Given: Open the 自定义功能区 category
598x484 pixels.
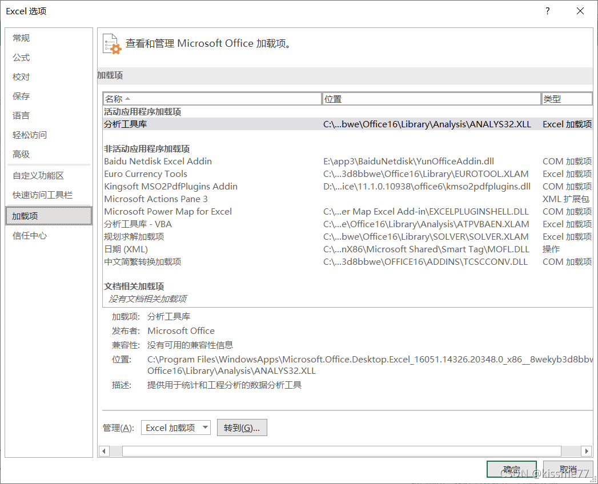Looking at the screenshot, I should [49, 176].
